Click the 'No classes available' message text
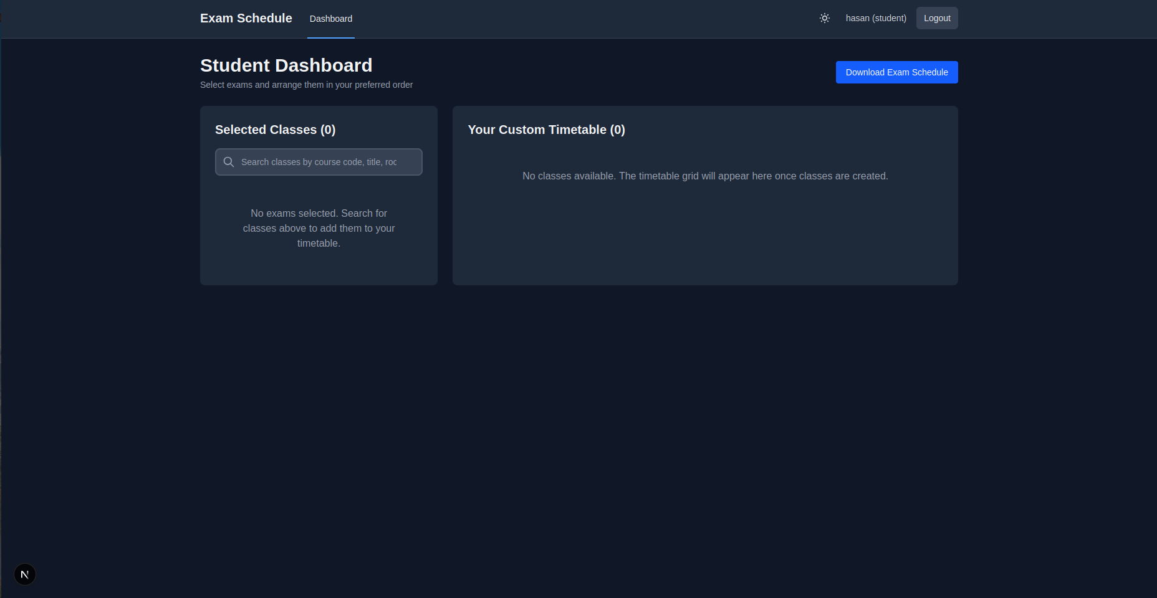The width and height of the screenshot is (1157, 598). pyautogui.click(x=704, y=176)
